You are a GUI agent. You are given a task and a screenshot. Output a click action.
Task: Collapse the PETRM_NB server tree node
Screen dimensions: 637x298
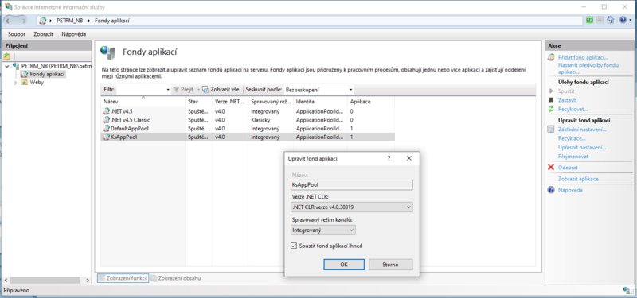[7, 66]
